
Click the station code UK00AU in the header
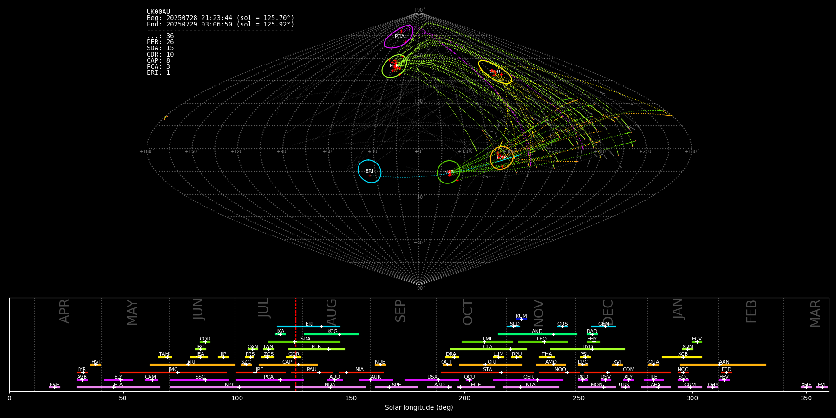pyautogui.click(x=158, y=12)
